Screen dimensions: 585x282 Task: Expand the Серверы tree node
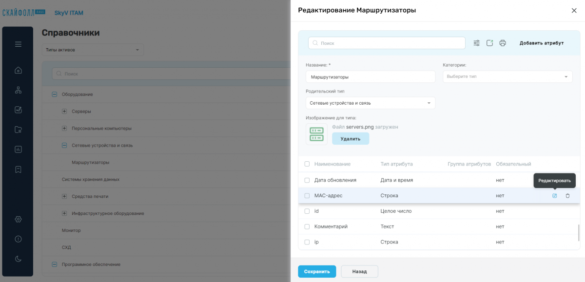pyautogui.click(x=64, y=112)
